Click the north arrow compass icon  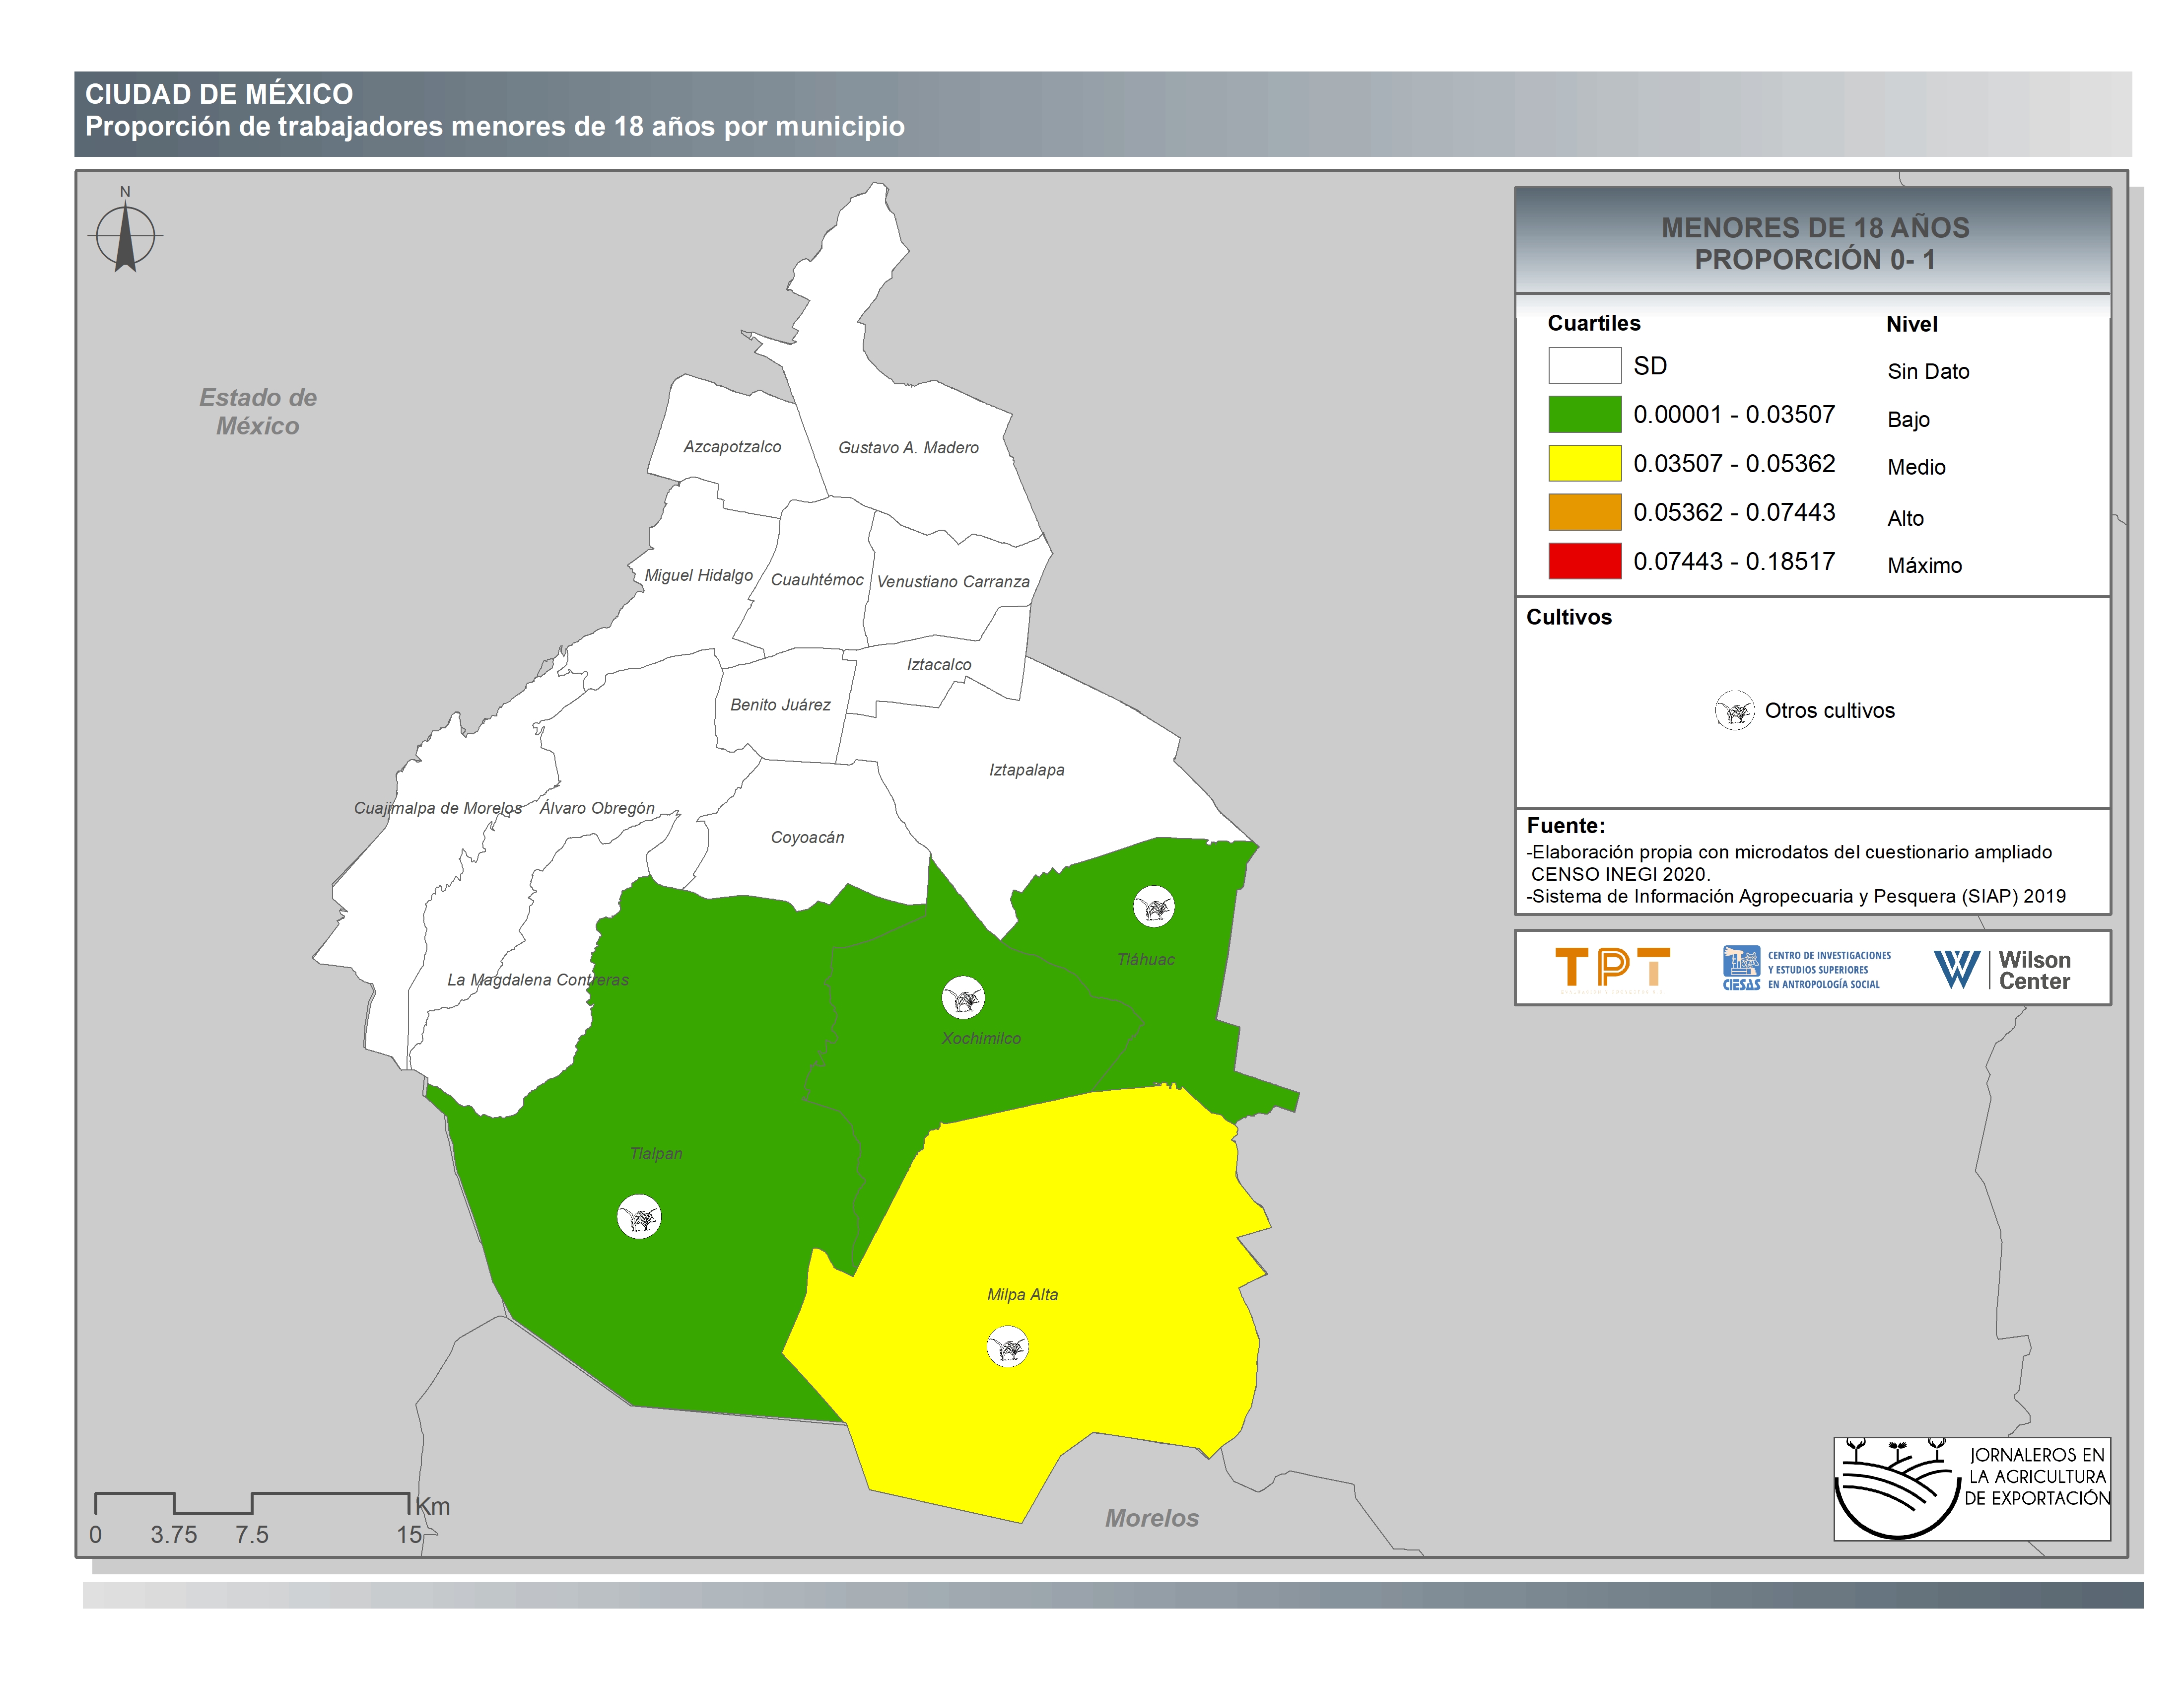pos(125,236)
